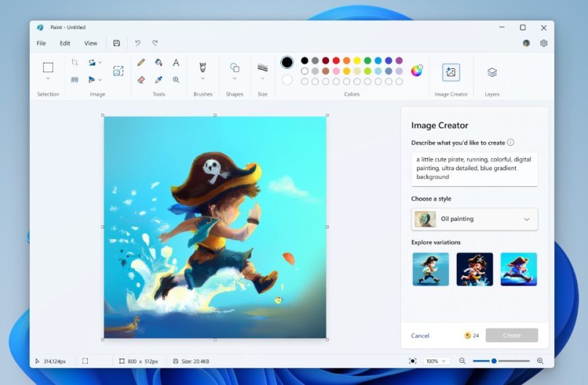Open Paint settings gear

543,43
